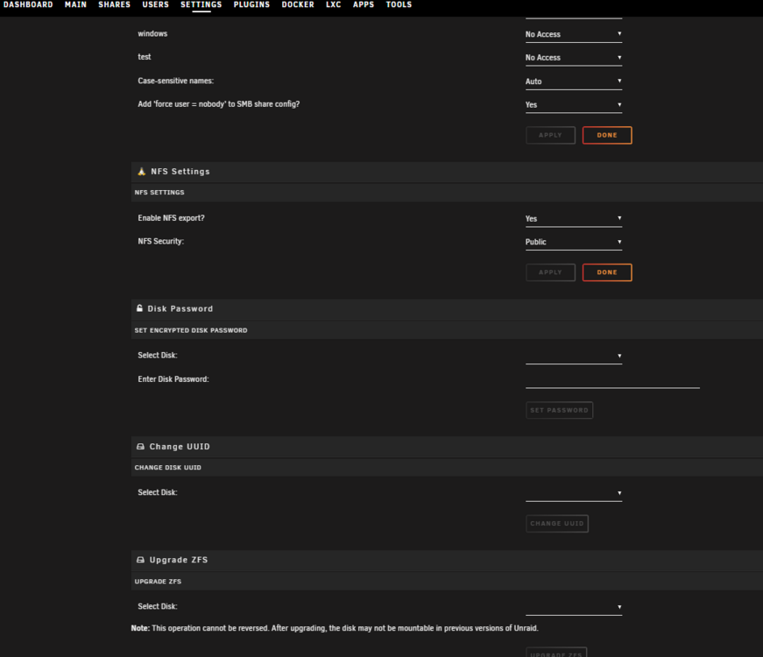Click the Disk Password lock icon
The image size is (763, 657).
point(139,308)
